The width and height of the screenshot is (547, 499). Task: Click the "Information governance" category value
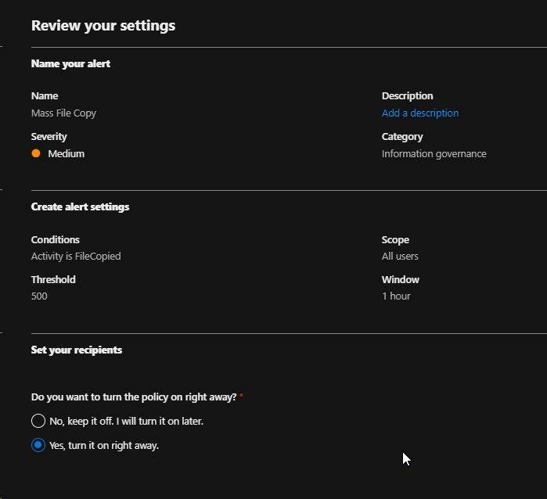tap(434, 154)
